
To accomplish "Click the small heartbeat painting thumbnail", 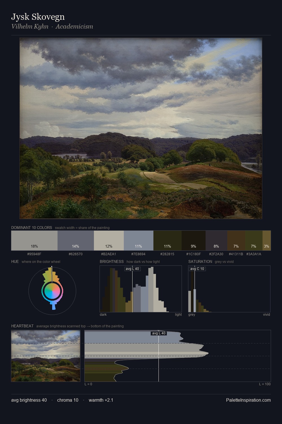I will [x=46, y=356].
